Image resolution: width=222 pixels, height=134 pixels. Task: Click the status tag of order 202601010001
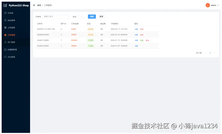tap(91, 46)
